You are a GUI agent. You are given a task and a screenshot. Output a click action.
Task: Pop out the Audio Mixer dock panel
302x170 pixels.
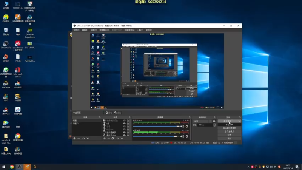click(190, 117)
